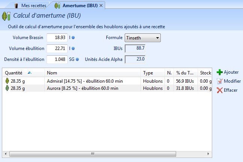The height and width of the screenshot is (162, 243).
Task: Open the Formule Tinseth dropdown
Action: tap(143, 38)
